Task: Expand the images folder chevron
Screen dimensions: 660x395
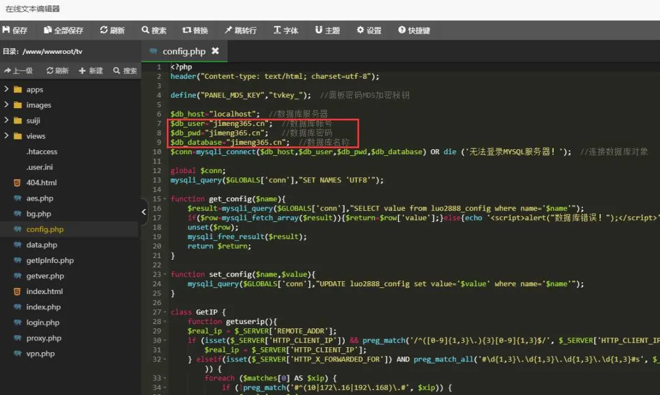Action: click(x=6, y=105)
